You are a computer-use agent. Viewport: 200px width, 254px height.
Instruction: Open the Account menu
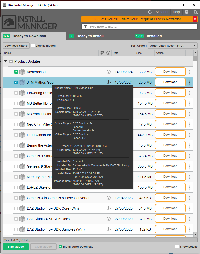tap(162, 12)
